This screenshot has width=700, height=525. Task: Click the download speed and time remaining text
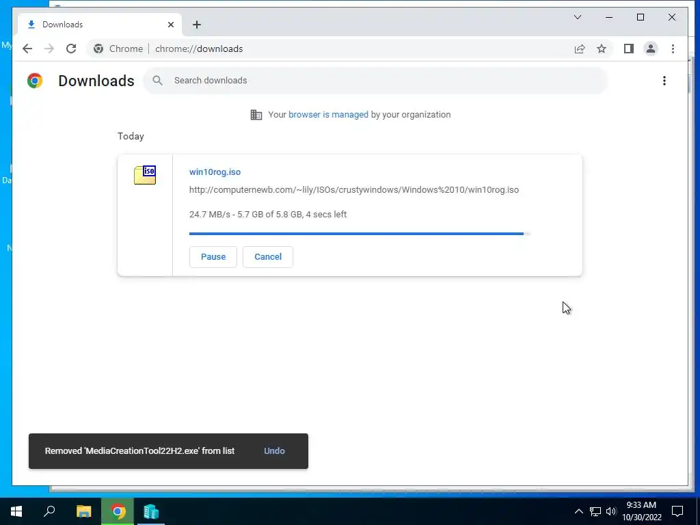click(268, 214)
